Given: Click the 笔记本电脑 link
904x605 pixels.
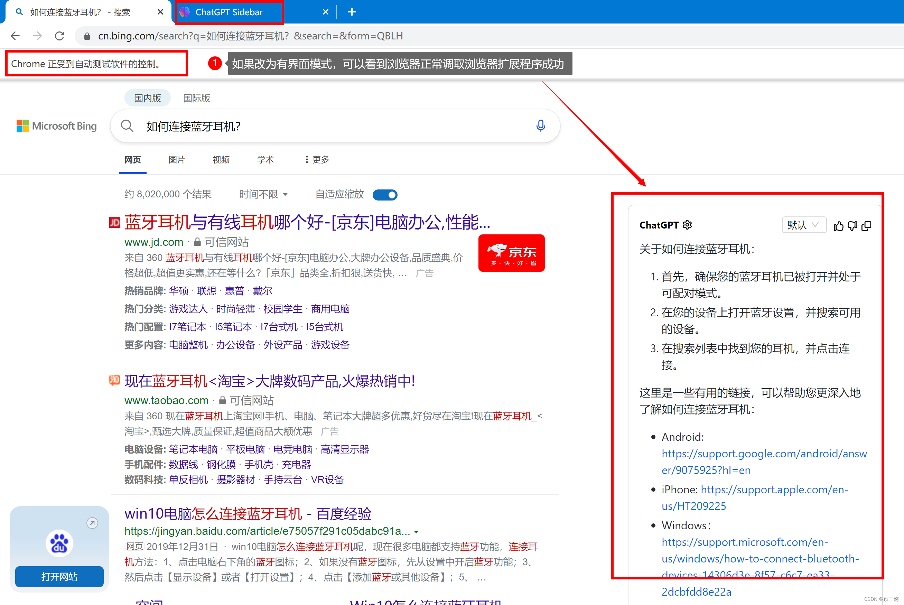Looking at the screenshot, I should pos(193,449).
